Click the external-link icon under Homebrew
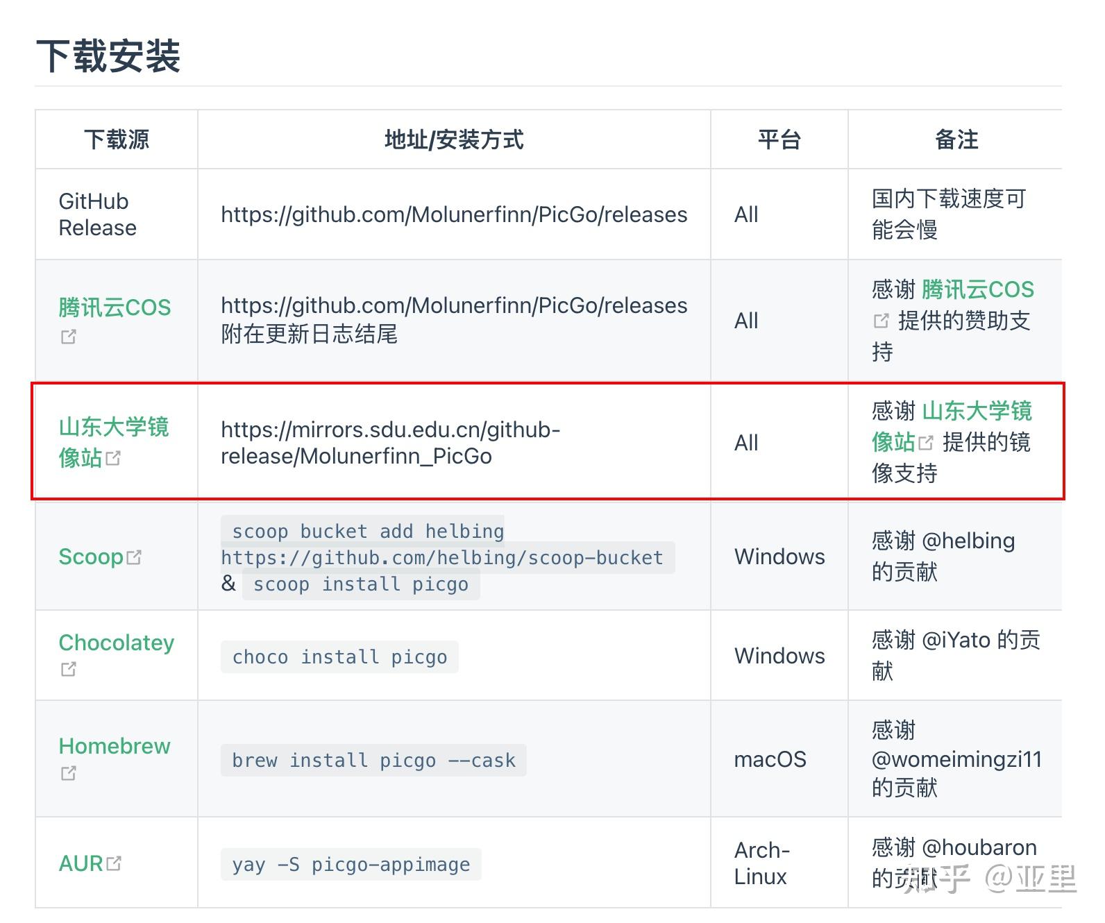 coord(68,772)
